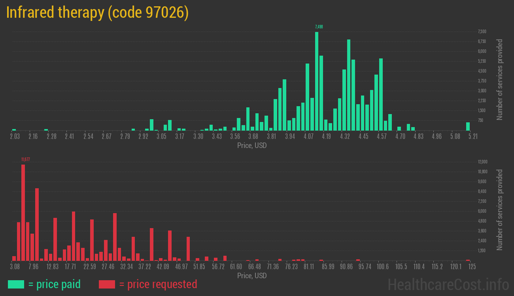514x296 pixels.
Task: Click the 4.07 tick on the green chart axis
Action: [308, 137]
